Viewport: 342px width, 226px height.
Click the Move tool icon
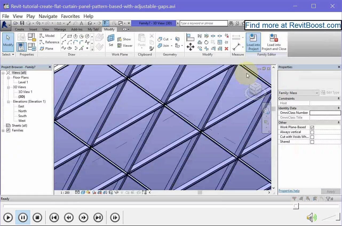point(190,46)
